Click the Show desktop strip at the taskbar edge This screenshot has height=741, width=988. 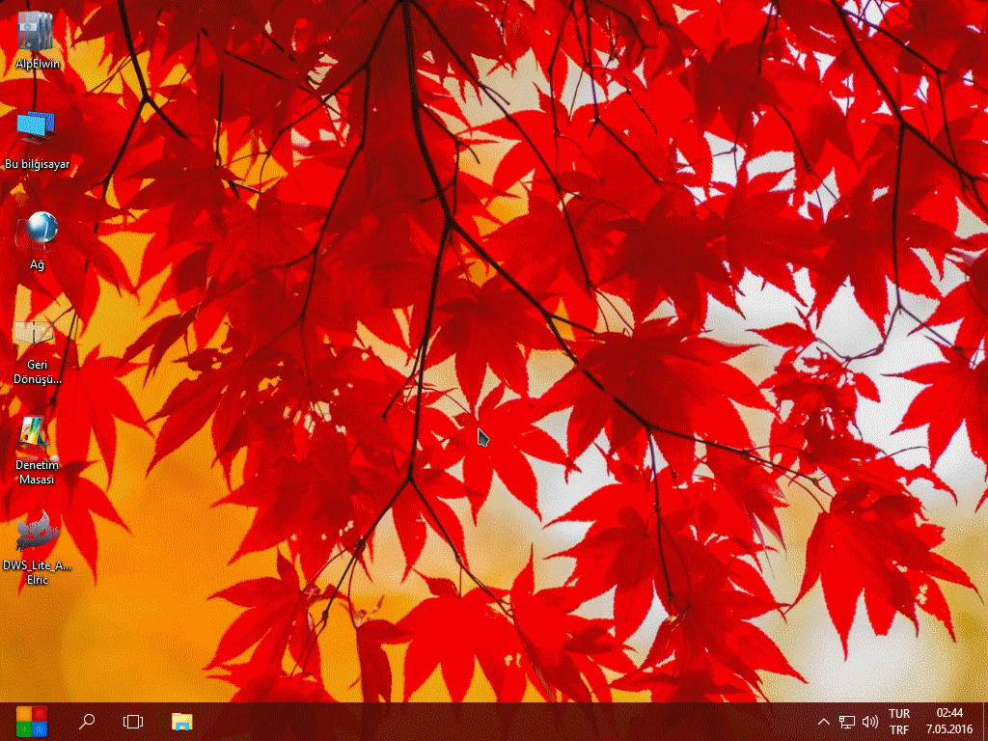[984, 722]
